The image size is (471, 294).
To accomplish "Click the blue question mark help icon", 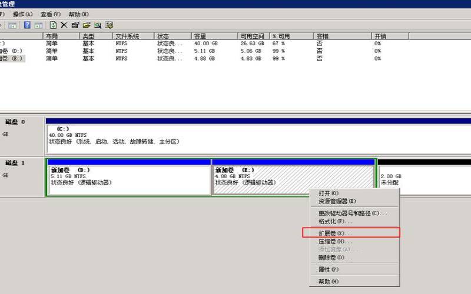I will pyautogui.click(x=27, y=25).
